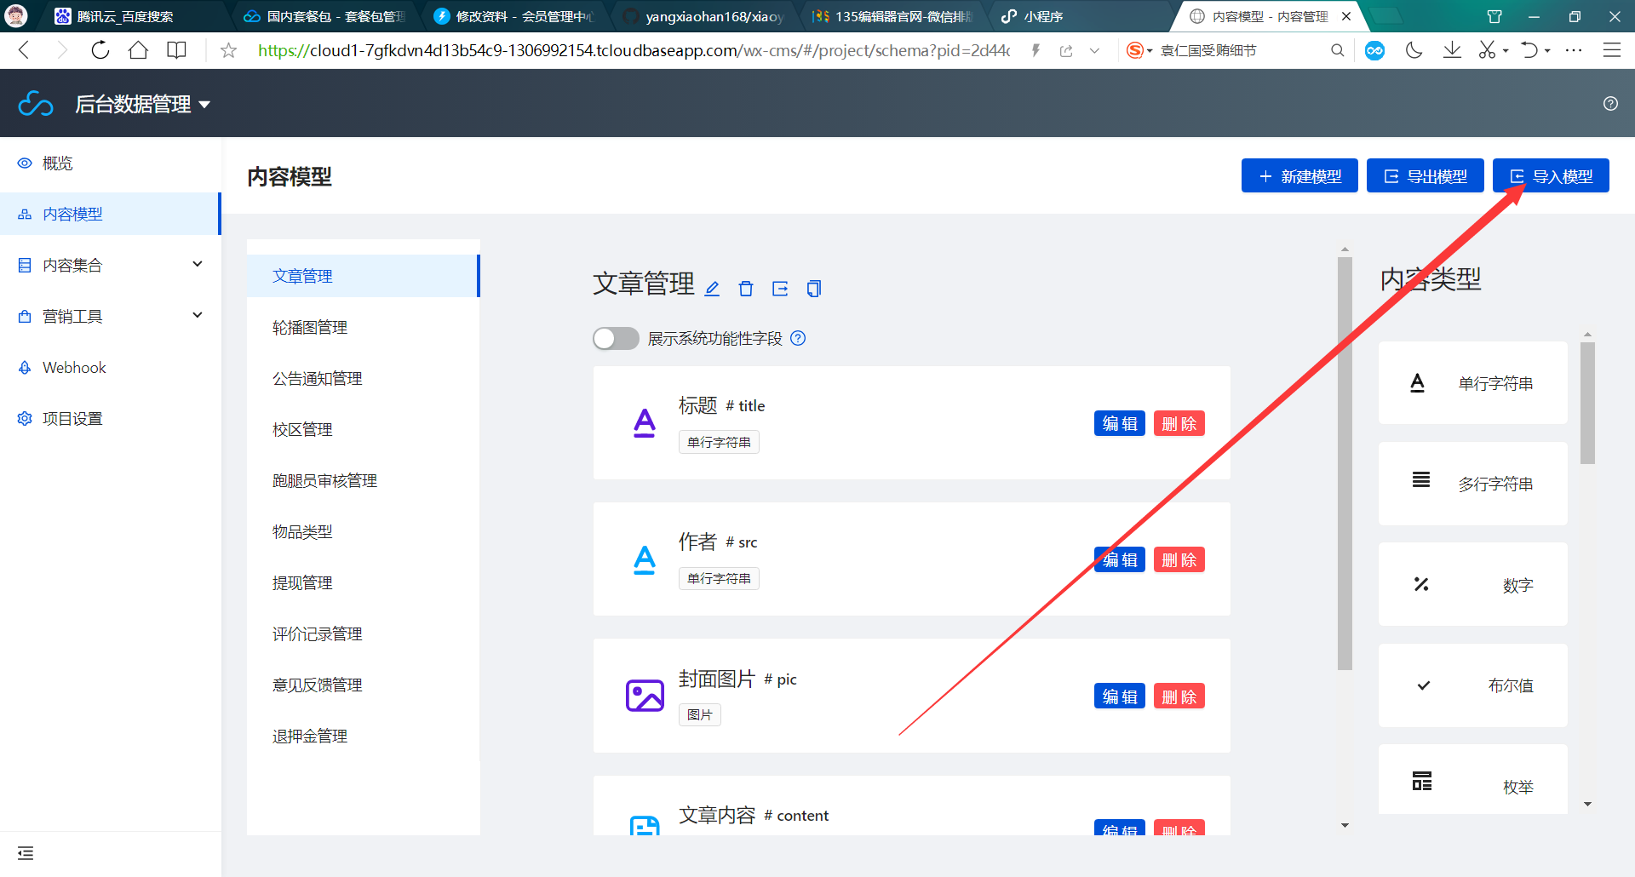
Task: Toggle 展示系统功能性字段 switch on
Action: (x=615, y=338)
